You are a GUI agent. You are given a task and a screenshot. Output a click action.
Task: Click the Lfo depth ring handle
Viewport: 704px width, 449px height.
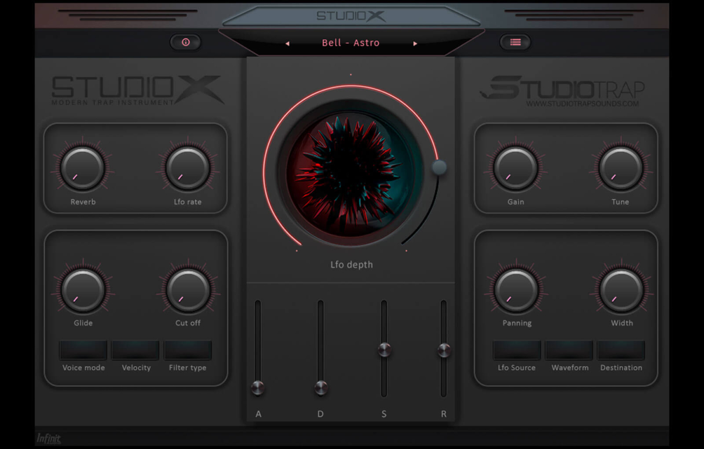tap(439, 168)
